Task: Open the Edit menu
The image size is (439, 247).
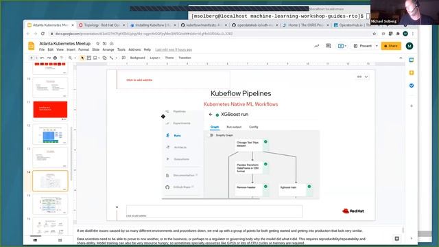Action: pos(50,49)
